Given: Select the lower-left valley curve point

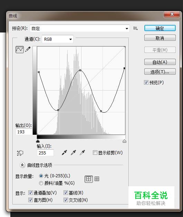Looking at the screenshot, I should [58, 110].
